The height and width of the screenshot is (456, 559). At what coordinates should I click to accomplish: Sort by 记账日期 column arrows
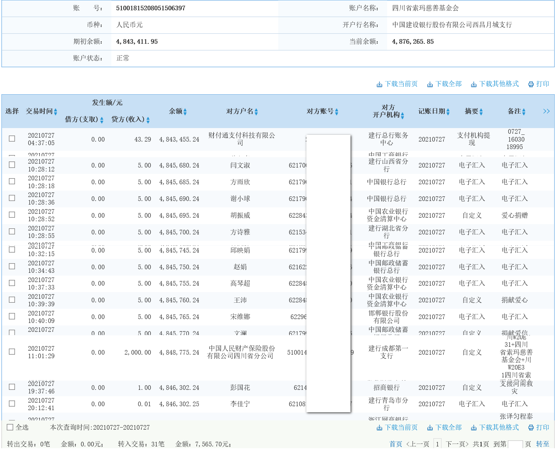pos(448,112)
